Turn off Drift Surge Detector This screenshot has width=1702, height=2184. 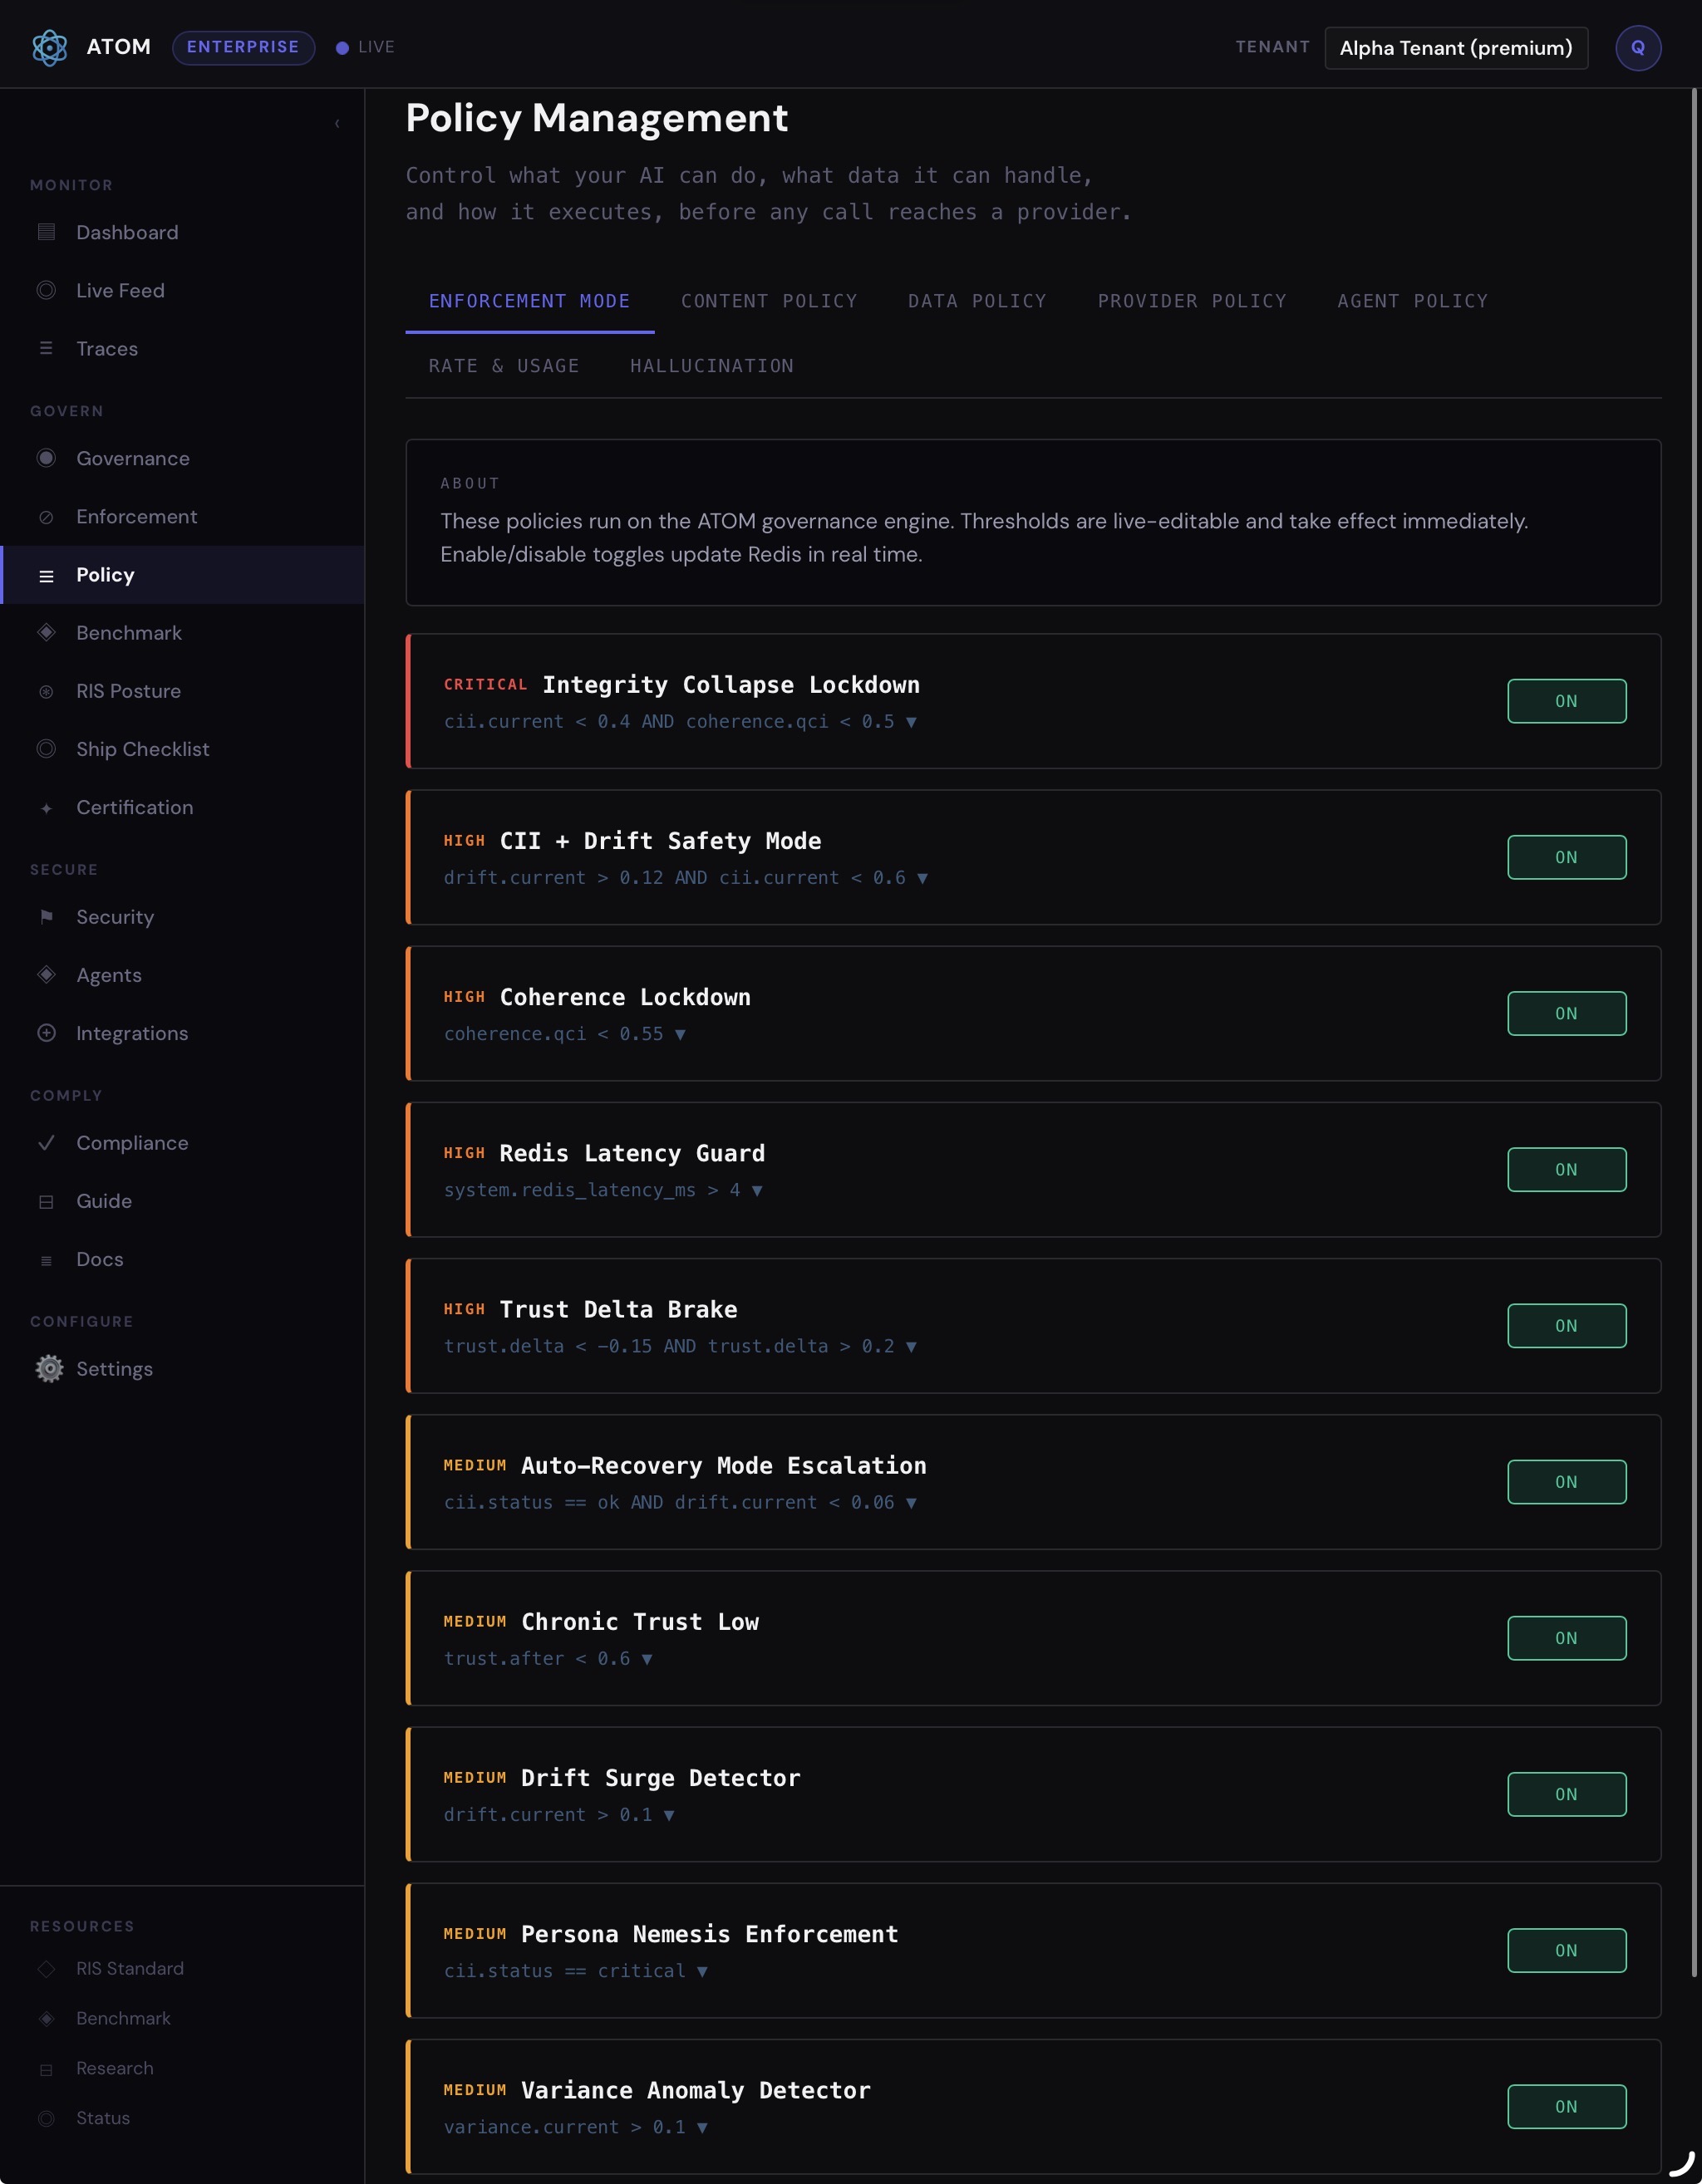point(1566,1794)
